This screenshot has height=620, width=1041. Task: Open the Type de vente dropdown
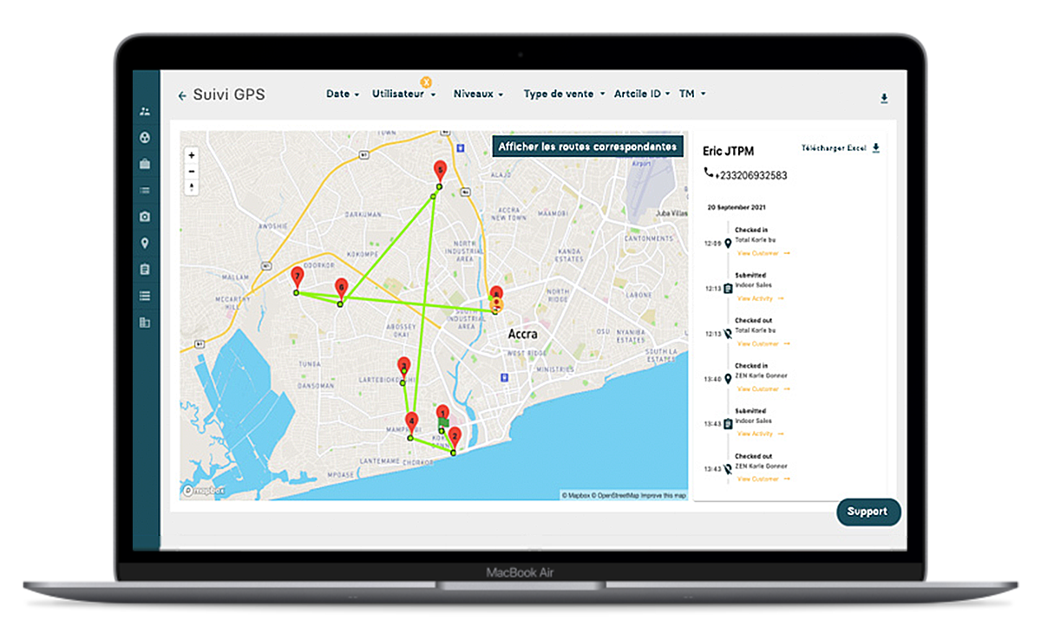click(x=564, y=94)
